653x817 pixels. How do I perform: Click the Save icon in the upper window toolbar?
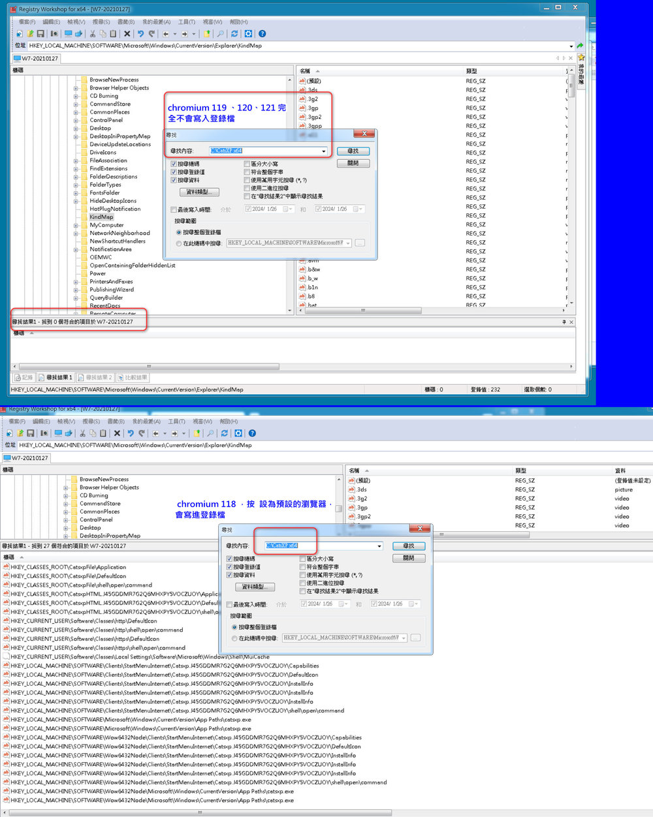tap(40, 34)
